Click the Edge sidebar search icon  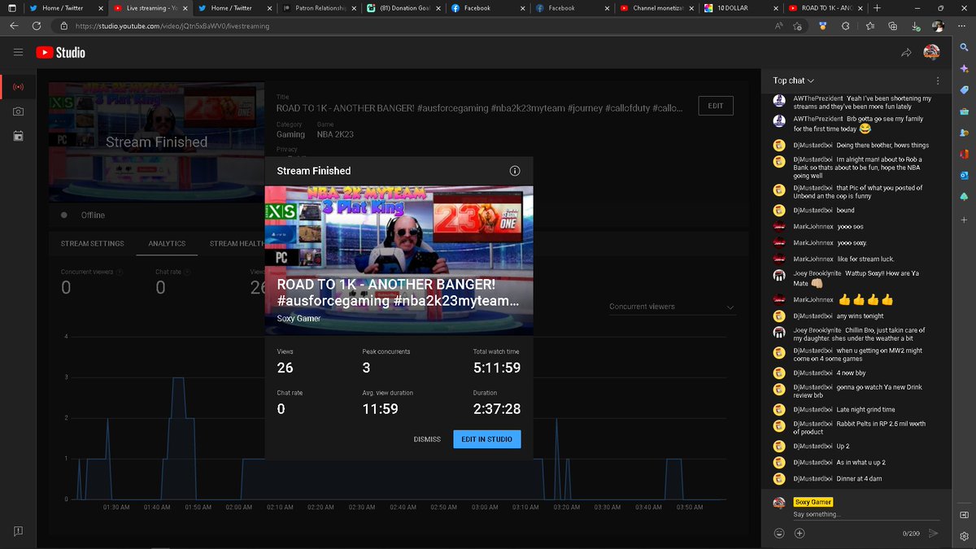coord(964,48)
